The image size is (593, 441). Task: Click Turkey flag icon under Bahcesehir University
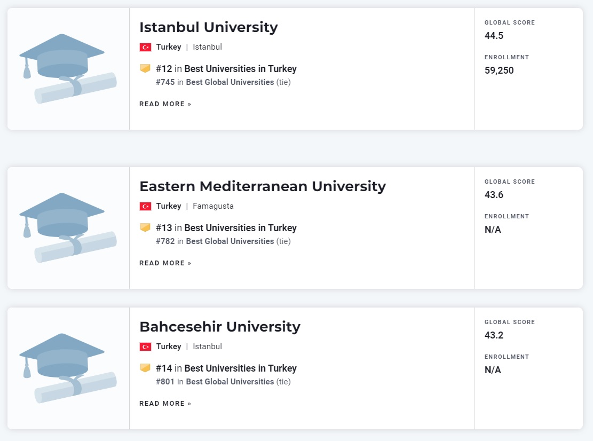(x=145, y=346)
